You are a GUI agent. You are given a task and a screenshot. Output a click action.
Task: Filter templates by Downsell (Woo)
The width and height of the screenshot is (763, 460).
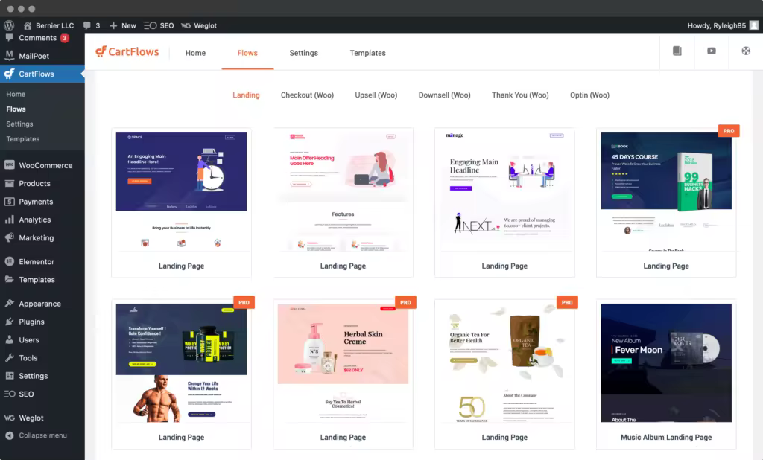(x=444, y=95)
